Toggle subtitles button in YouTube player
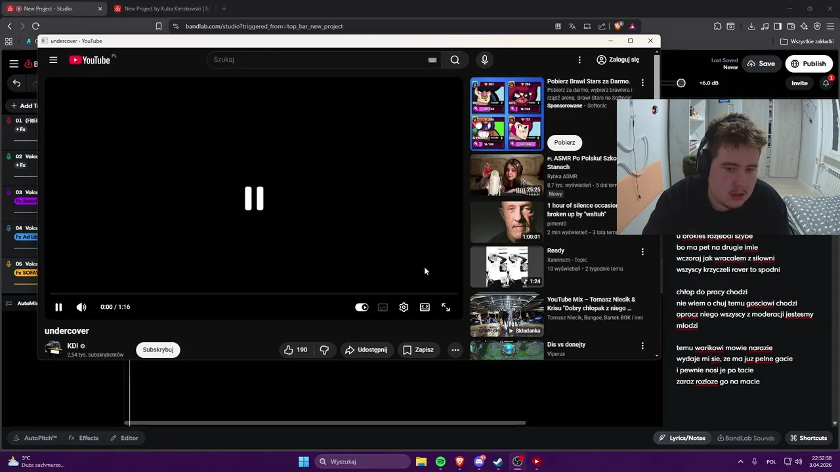840x472 pixels. 383,307
